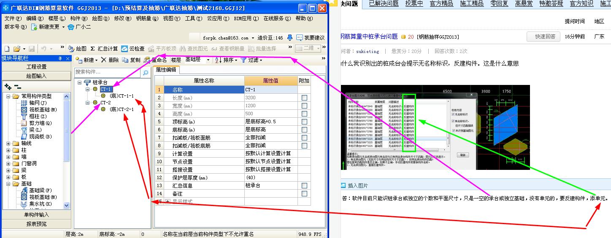Click the collapse-all minus icon in navigator
This screenshot has width=611, height=238.
(x=17, y=87)
